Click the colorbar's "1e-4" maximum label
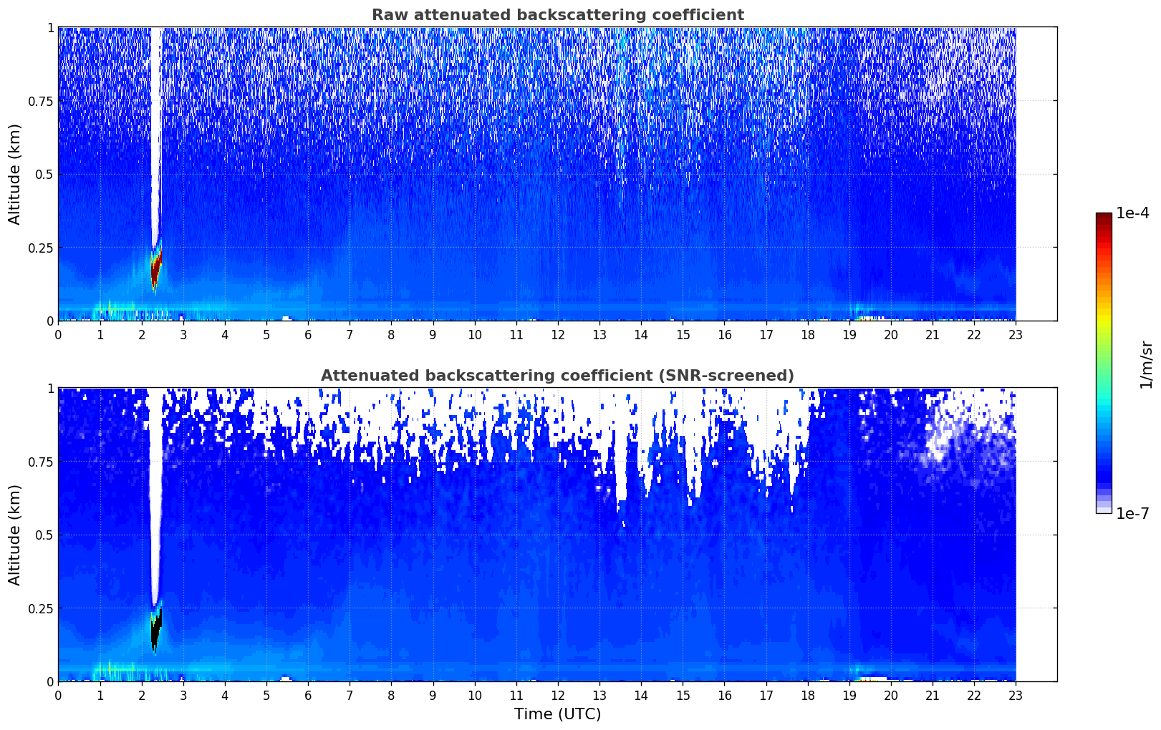This screenshot has height=730, width=1161. point(1133,213)
